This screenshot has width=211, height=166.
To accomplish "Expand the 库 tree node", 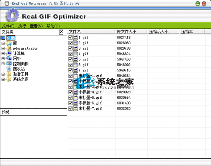I will 3,43.
